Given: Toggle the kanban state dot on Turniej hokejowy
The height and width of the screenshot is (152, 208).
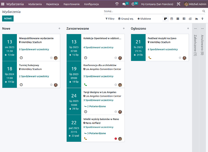Looking at the screenshot, I should point(51,85).
